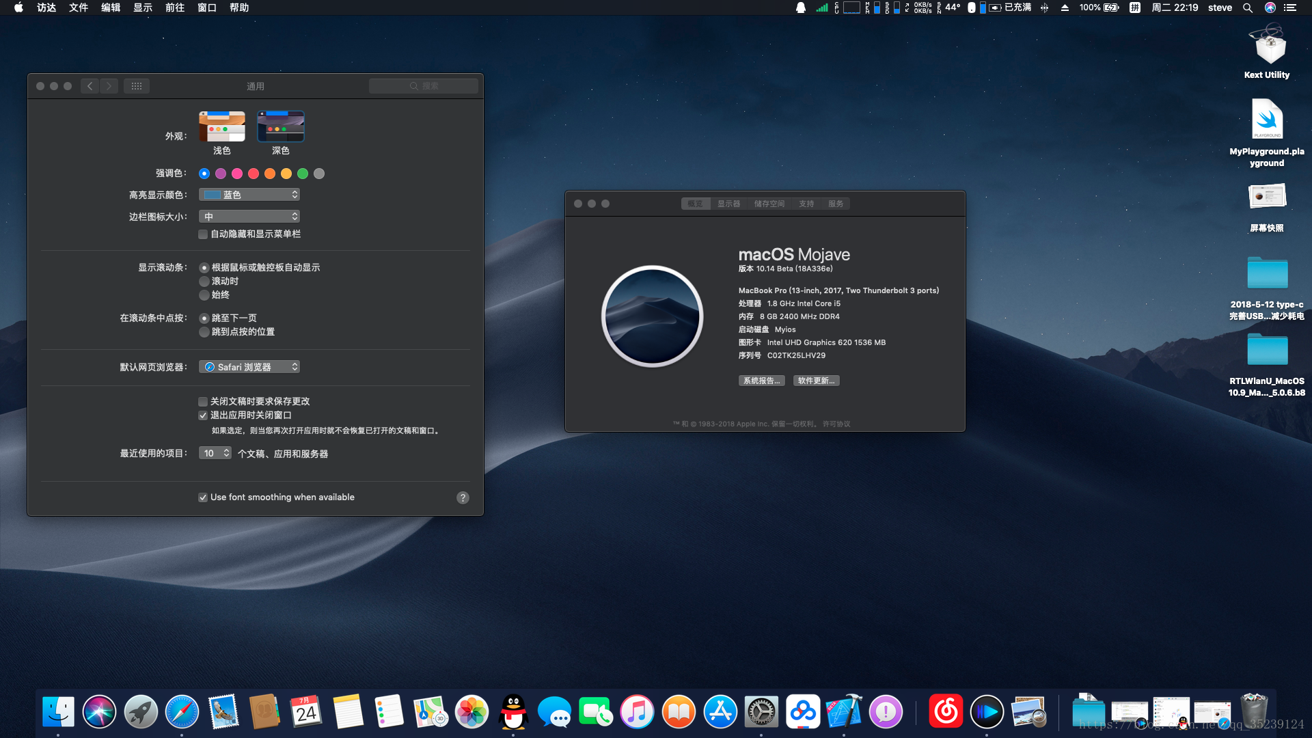Select show scroll bars 始终 option
Screen dimensions: 1312x738
point(204,295)
